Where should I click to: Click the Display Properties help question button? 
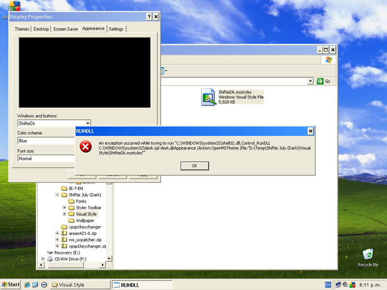(x=149, y=17)
